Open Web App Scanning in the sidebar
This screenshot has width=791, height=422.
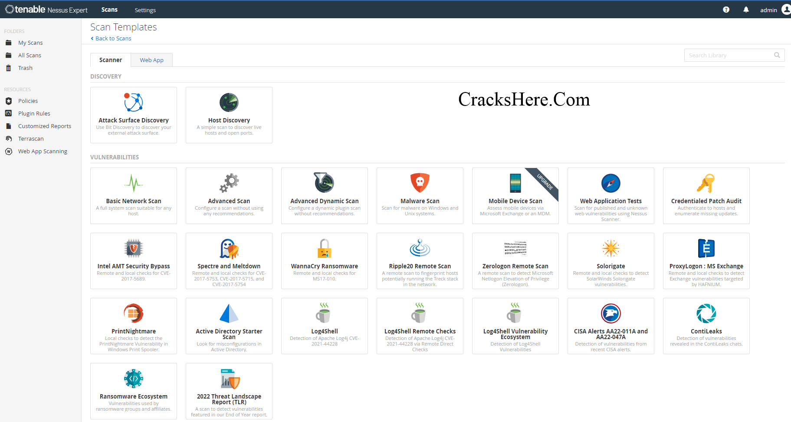[43, 151]
